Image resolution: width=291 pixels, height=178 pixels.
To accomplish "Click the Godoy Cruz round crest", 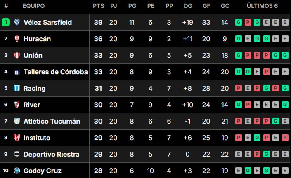I will (x=17, y=171).
